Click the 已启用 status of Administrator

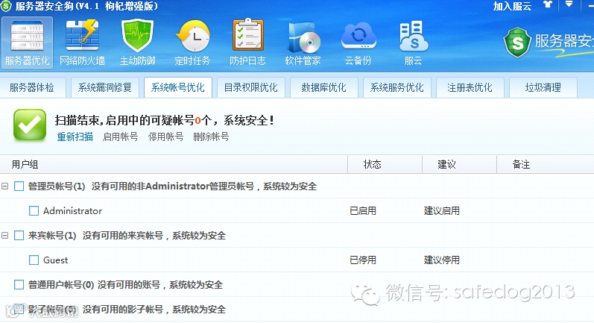click(362, 211)
